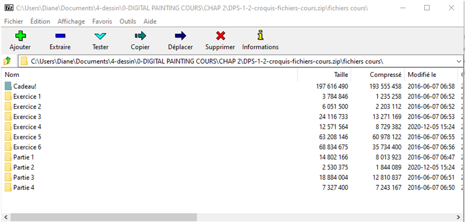The height and width of the screenshot is (223, 466).
Task: Click the compressed value 7 243 167
Action: point(388,187)
